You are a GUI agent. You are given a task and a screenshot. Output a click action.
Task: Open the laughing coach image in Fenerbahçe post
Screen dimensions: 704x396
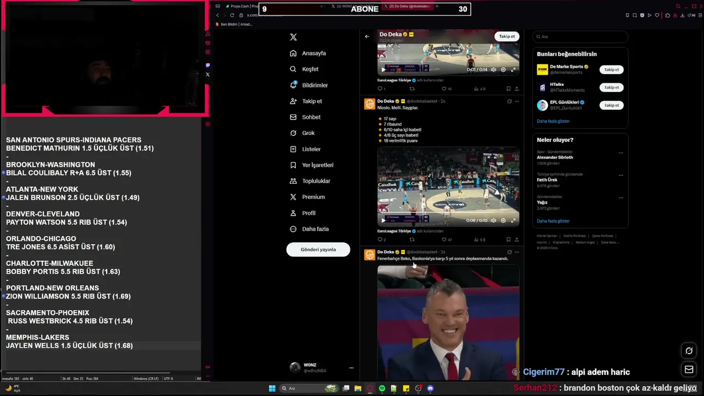point(448,322)
